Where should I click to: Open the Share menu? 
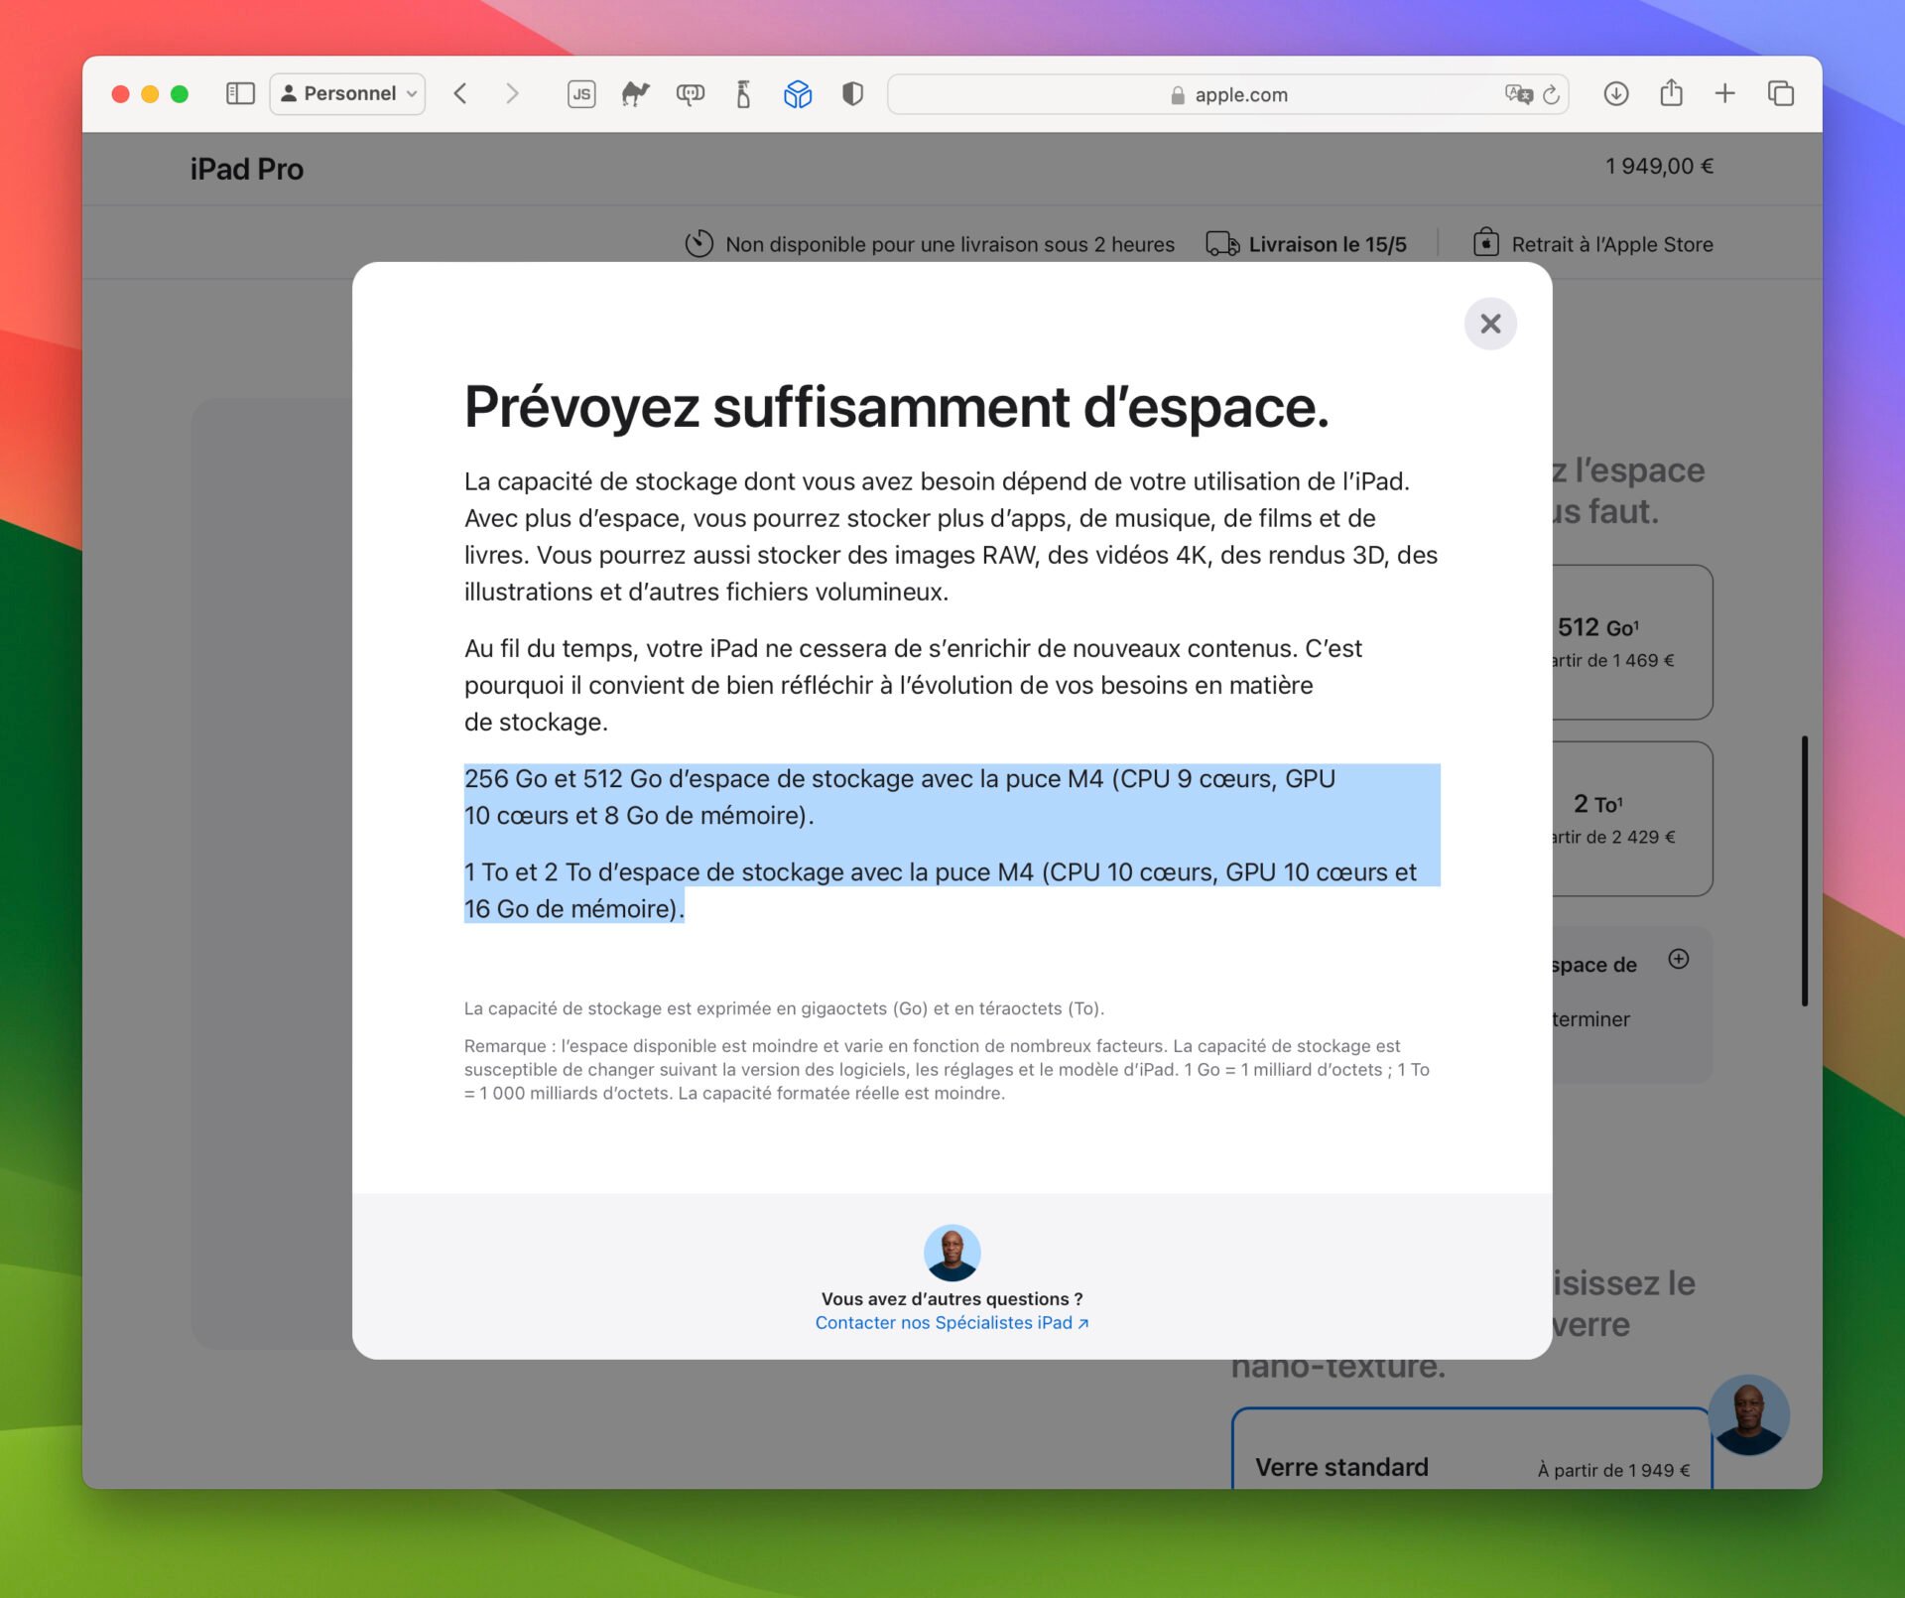point(1672,94)
